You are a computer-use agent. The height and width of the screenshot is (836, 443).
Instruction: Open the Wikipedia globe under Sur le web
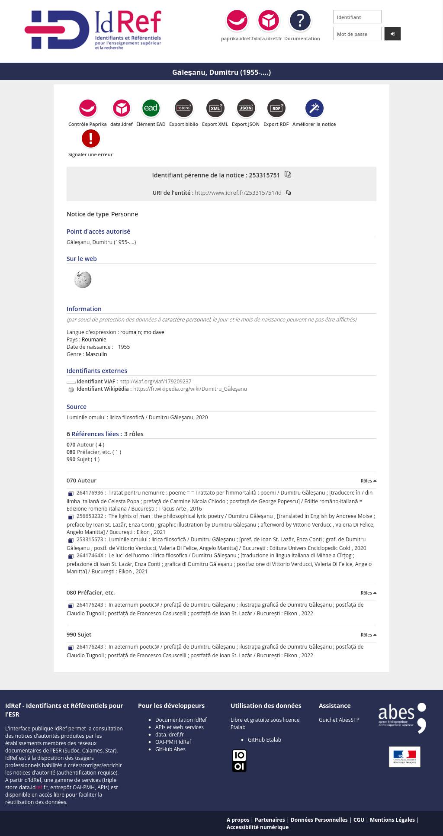click(x=83, y=280)
